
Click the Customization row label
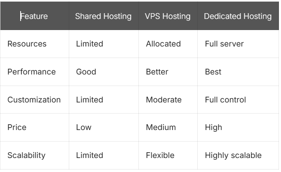pyautogui.click(x=34, y=100)
